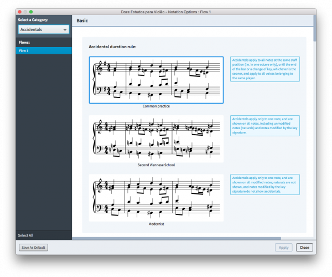Click the Modernist description text box
The height and width of the screenshot is (277, 332).
point(265,184)
